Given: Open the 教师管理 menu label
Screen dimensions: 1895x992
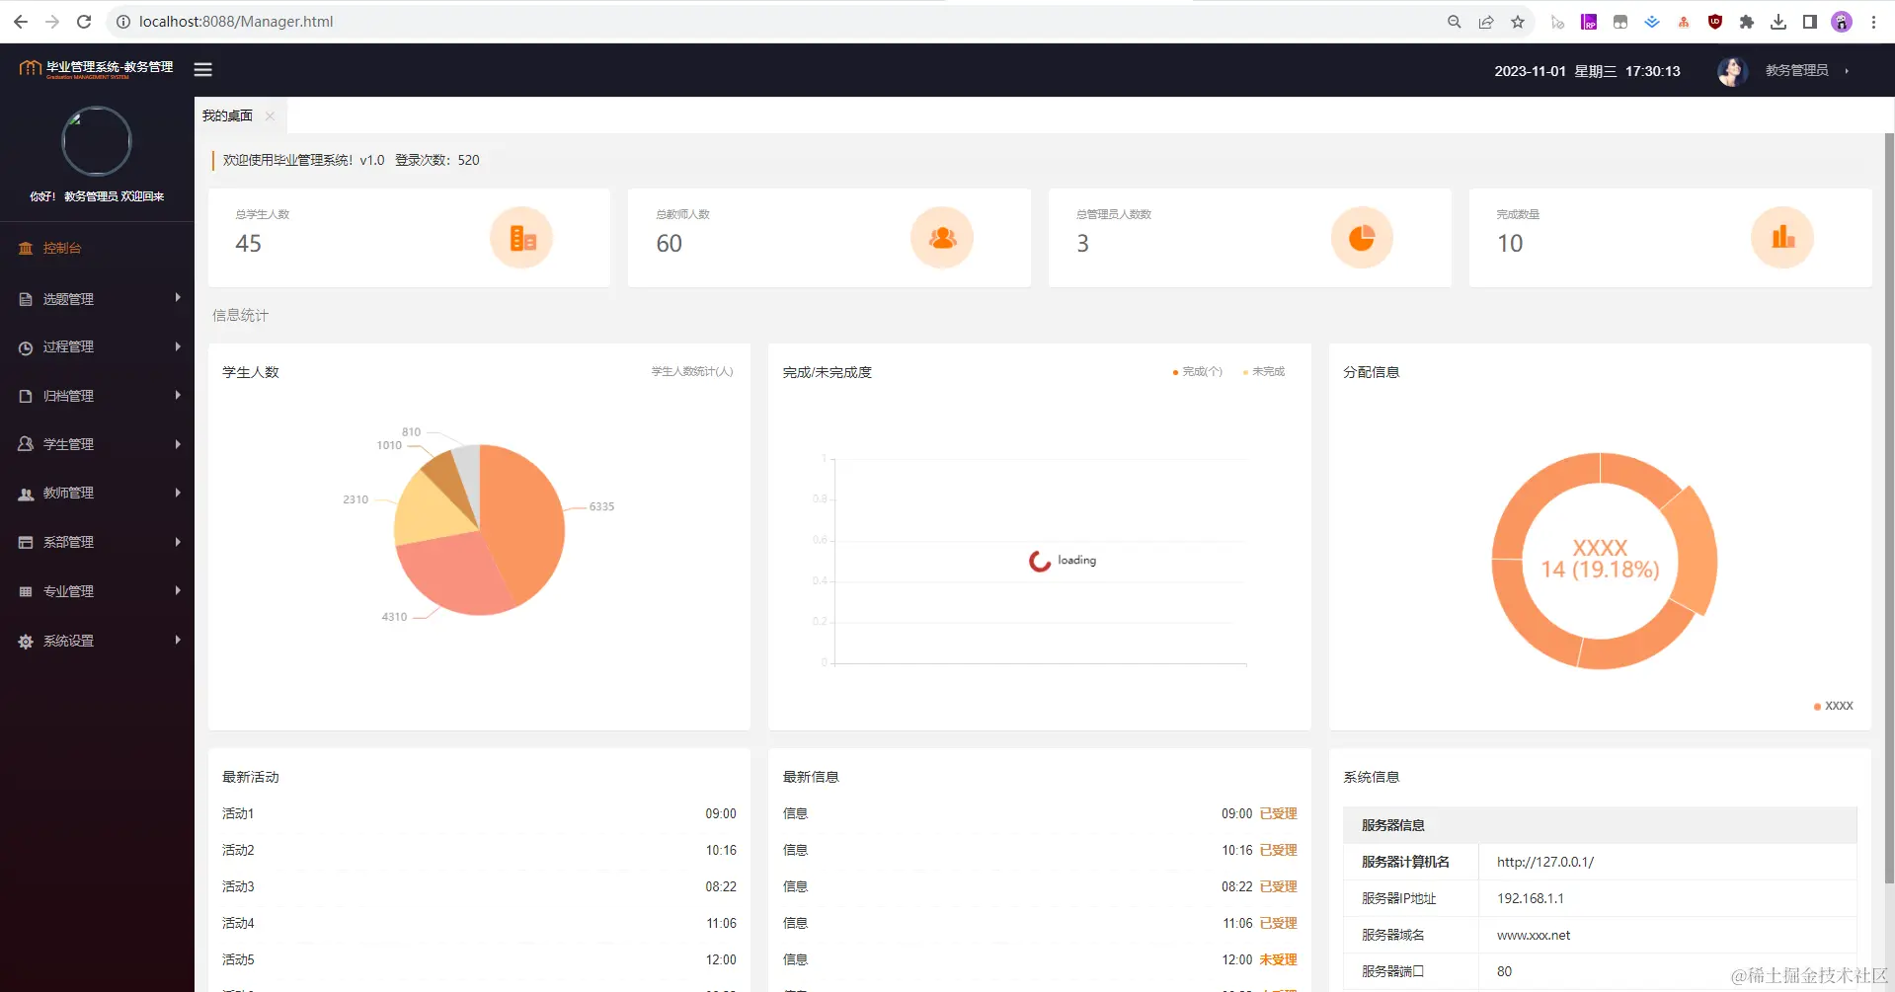Looking at the screenshot, I should (x=68, y=494).
